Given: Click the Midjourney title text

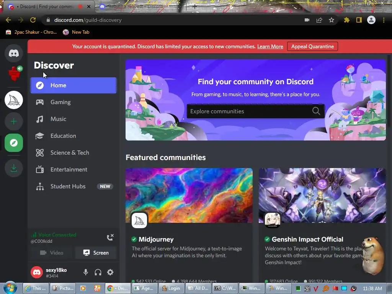Looking at the screenshot, I should point(156,240).
